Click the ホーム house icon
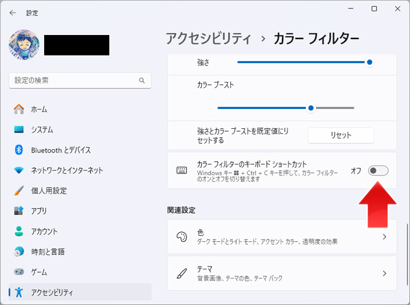 (19, 109)
